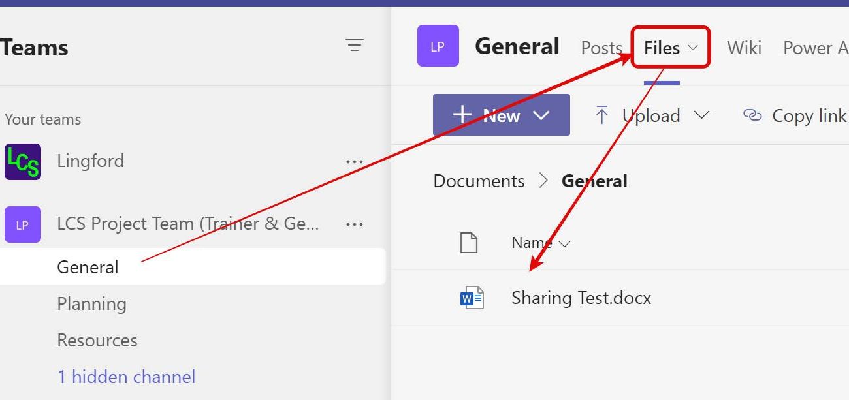Click the General channel title in header
This screenshot has width=849, height=400.
coord(517,46)
